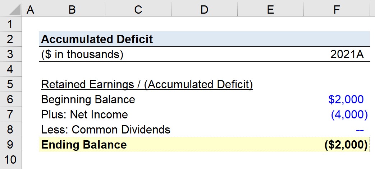Select the 2021A header cell
375x169 pixels.
[347, 55]
